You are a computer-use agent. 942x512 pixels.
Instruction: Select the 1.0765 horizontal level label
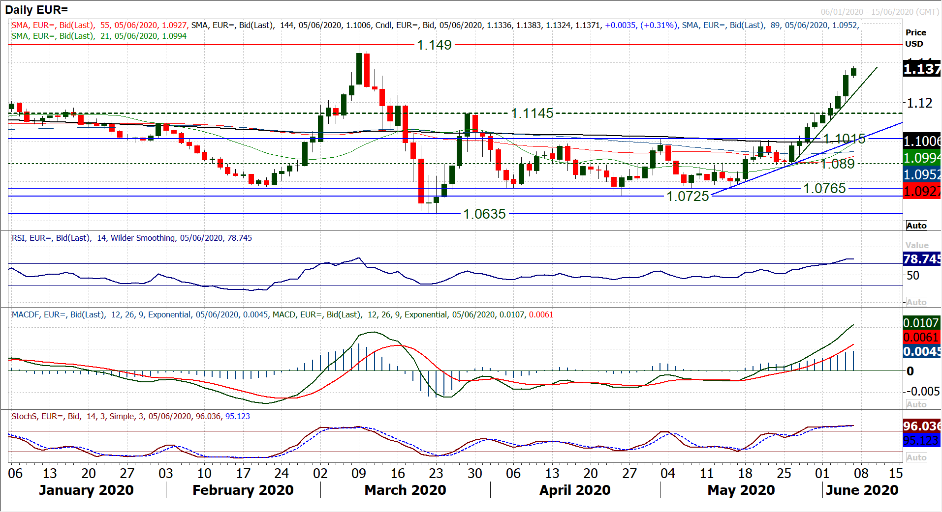(x=824, y=189)
